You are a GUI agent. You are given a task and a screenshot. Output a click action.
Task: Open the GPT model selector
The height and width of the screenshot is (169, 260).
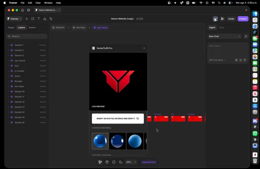[x=217, y=60]
